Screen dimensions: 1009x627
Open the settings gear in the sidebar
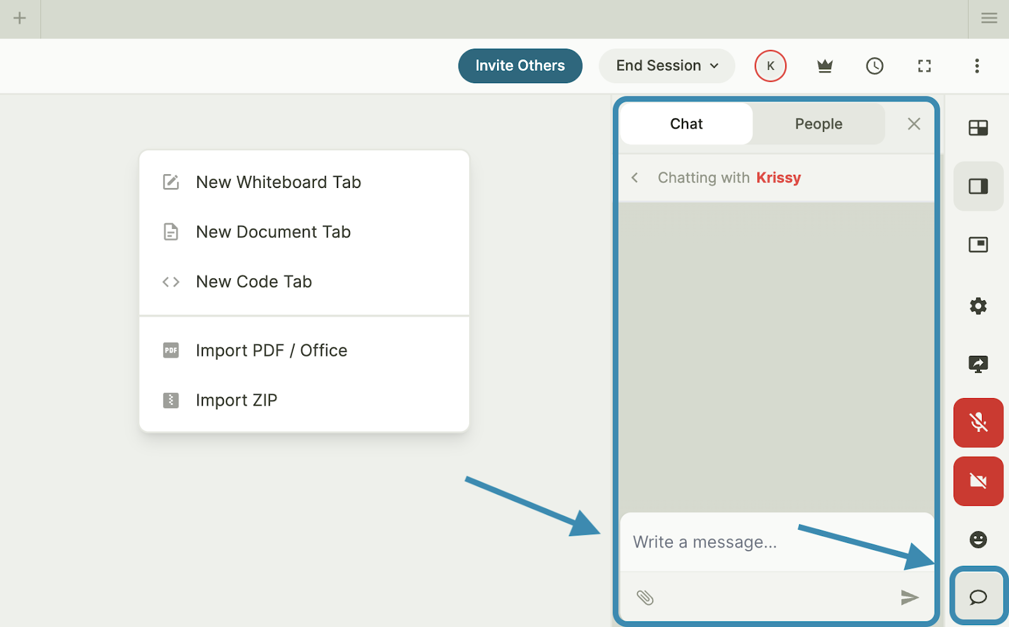tap(978, 306)
